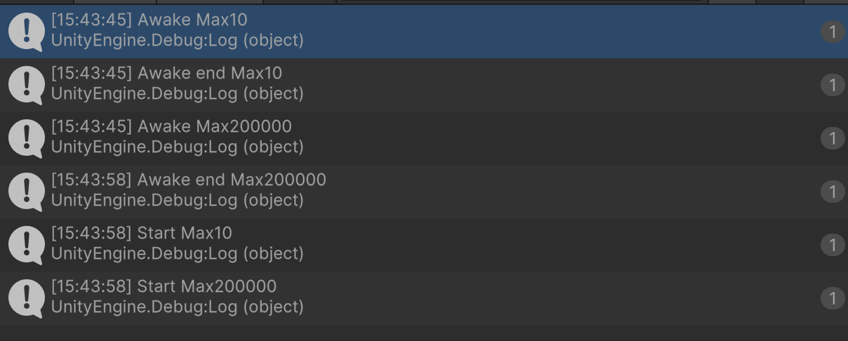Click the count badge on Awake end Max200000
Viewport: 848px width, 341px height.
[833, 192]
